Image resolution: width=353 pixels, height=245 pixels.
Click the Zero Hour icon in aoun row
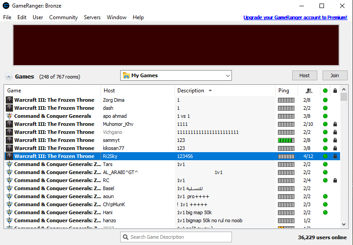(9, 196)
